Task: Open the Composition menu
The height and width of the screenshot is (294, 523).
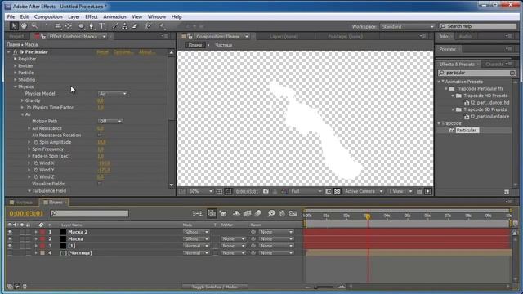Action: point(48,16)
